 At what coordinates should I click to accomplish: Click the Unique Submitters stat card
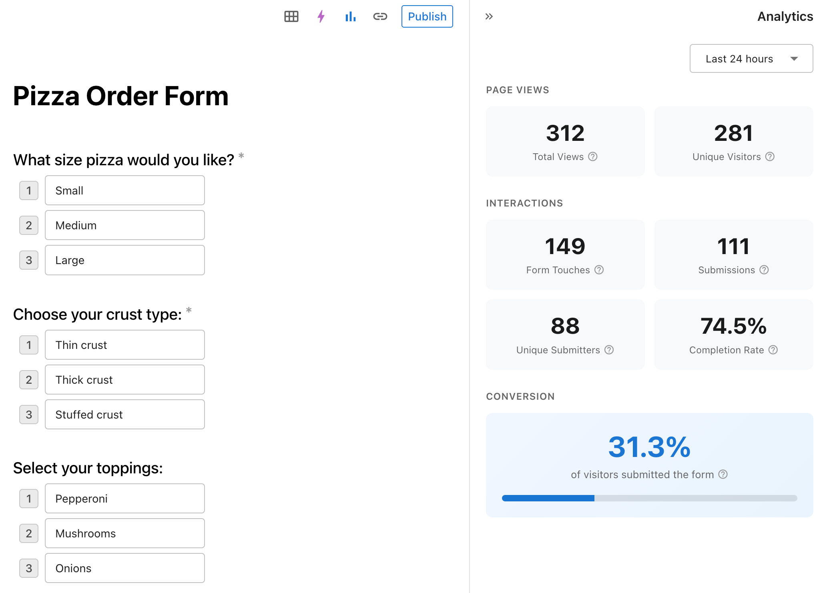565,334
